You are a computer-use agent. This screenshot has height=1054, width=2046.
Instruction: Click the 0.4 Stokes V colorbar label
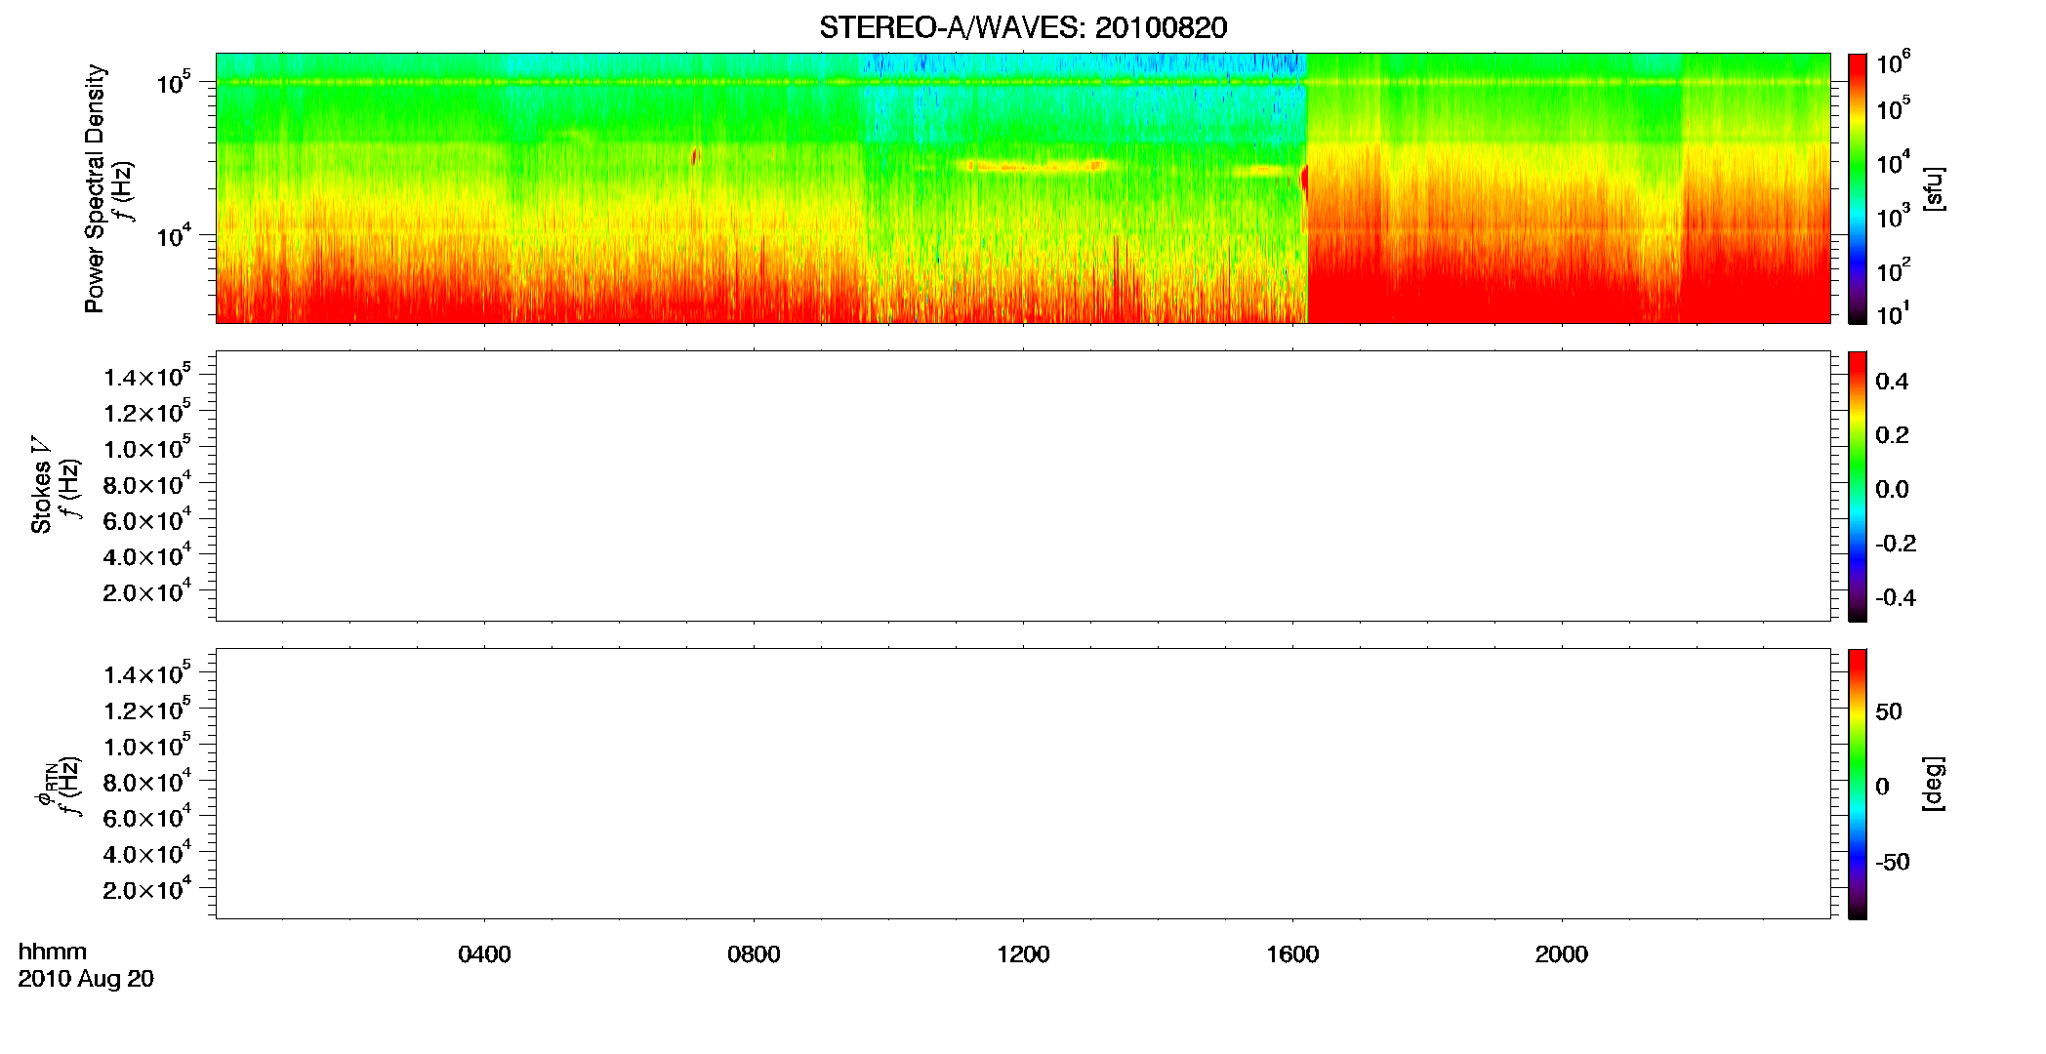pos(1892,382)
